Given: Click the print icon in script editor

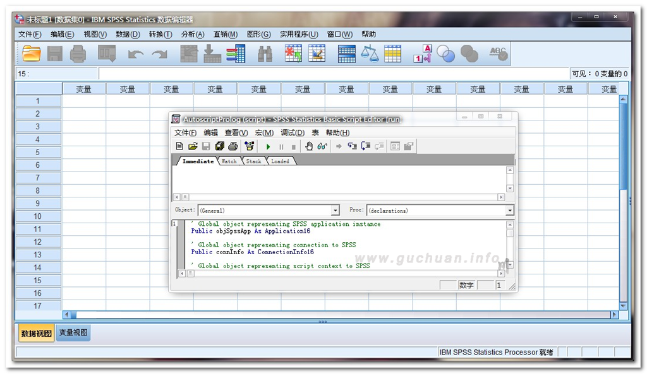Looking at the screenshot, I should [233, 146].
